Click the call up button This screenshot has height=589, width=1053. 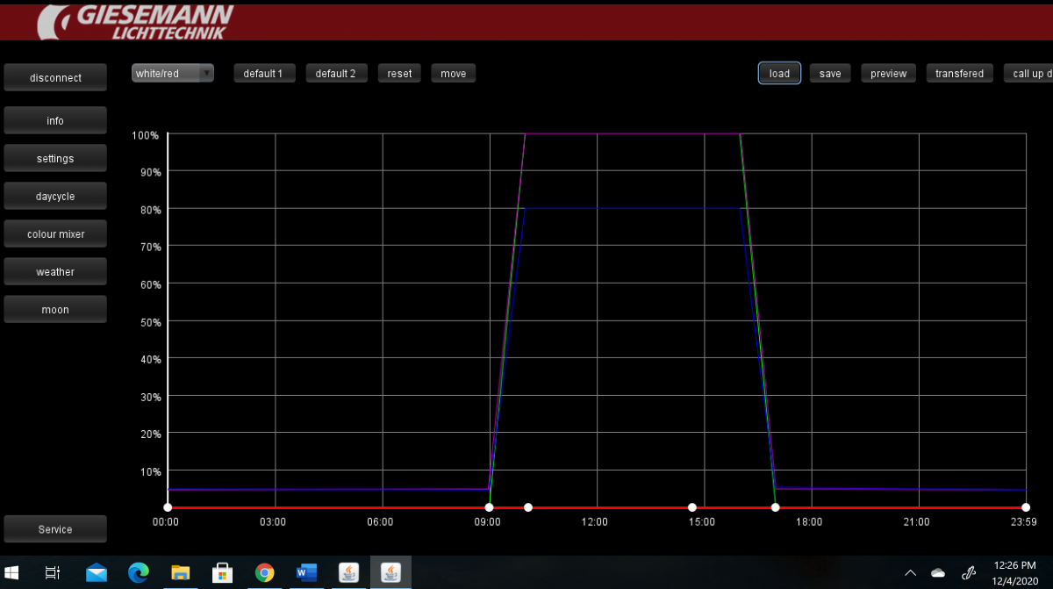[x=1028, y=74]
